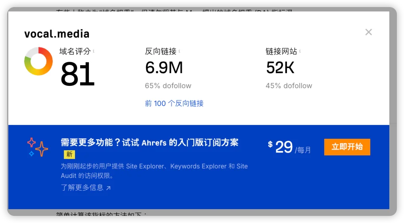The width and height of the screenshot is (404, 223).
Task: Open the 了解更多信息 link
Action: pos(86,187)
